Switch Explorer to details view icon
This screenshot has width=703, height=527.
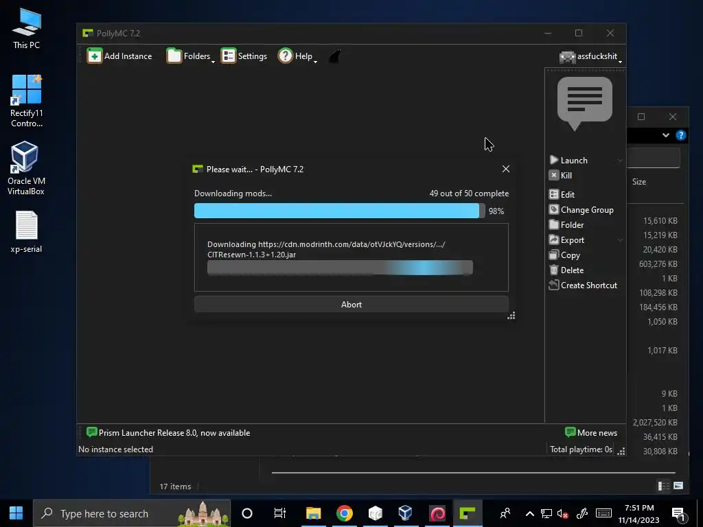pyautogui.click(x=664, y=486)
